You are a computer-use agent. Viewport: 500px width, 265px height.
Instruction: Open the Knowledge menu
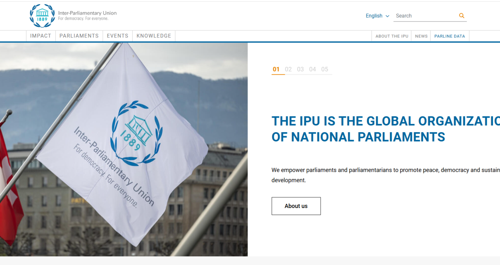click(154, 36)
